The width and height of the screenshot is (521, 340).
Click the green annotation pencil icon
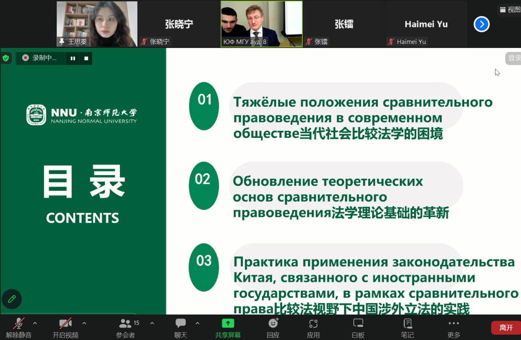tap(12, 299)
